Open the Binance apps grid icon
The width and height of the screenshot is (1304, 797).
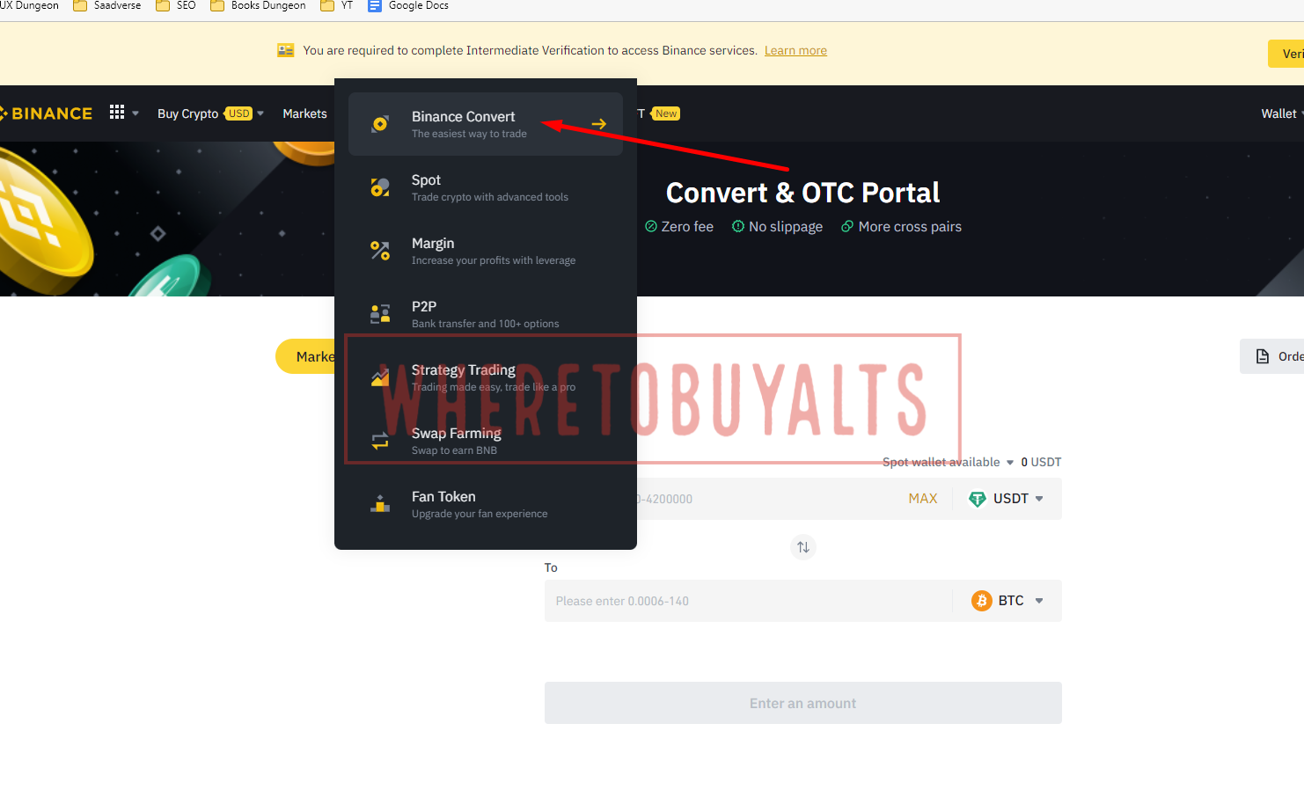pyautogui.click(x=117, y=113)
